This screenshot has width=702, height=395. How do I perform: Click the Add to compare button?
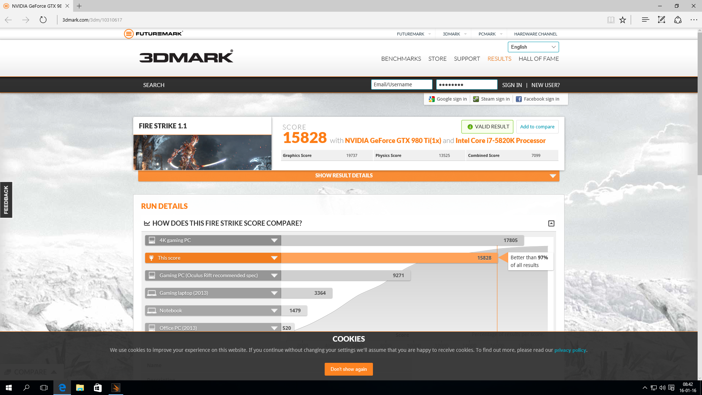click(537, 127)
